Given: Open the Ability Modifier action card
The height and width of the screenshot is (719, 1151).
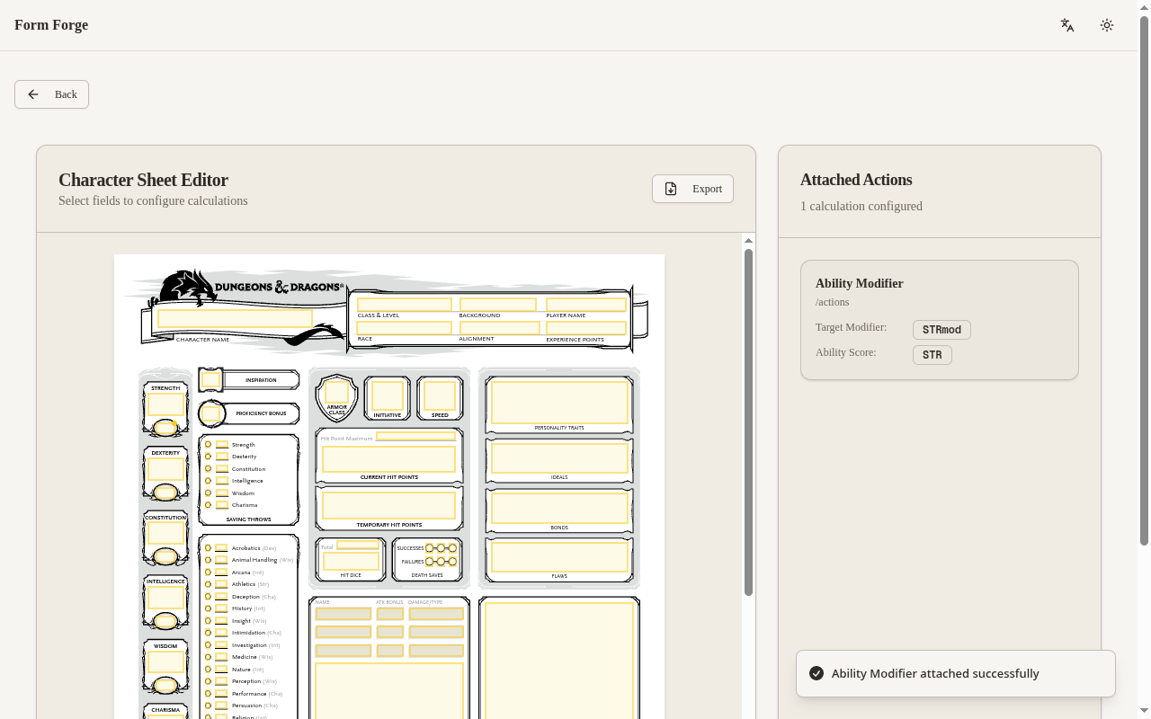Looking at the screenshot, I should [x=940, y=320].
